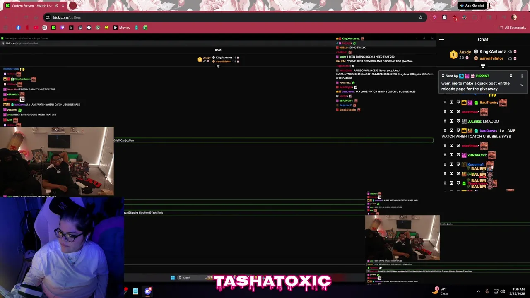Viewport: 530px width, 298px height.
Task: Open the green Kick bookmark
Action: [x=53, y=28]
